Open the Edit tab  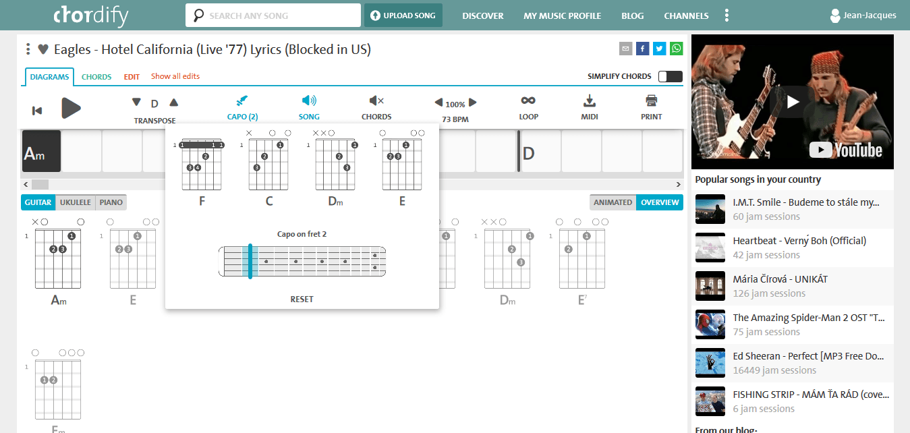click(132, 77)
